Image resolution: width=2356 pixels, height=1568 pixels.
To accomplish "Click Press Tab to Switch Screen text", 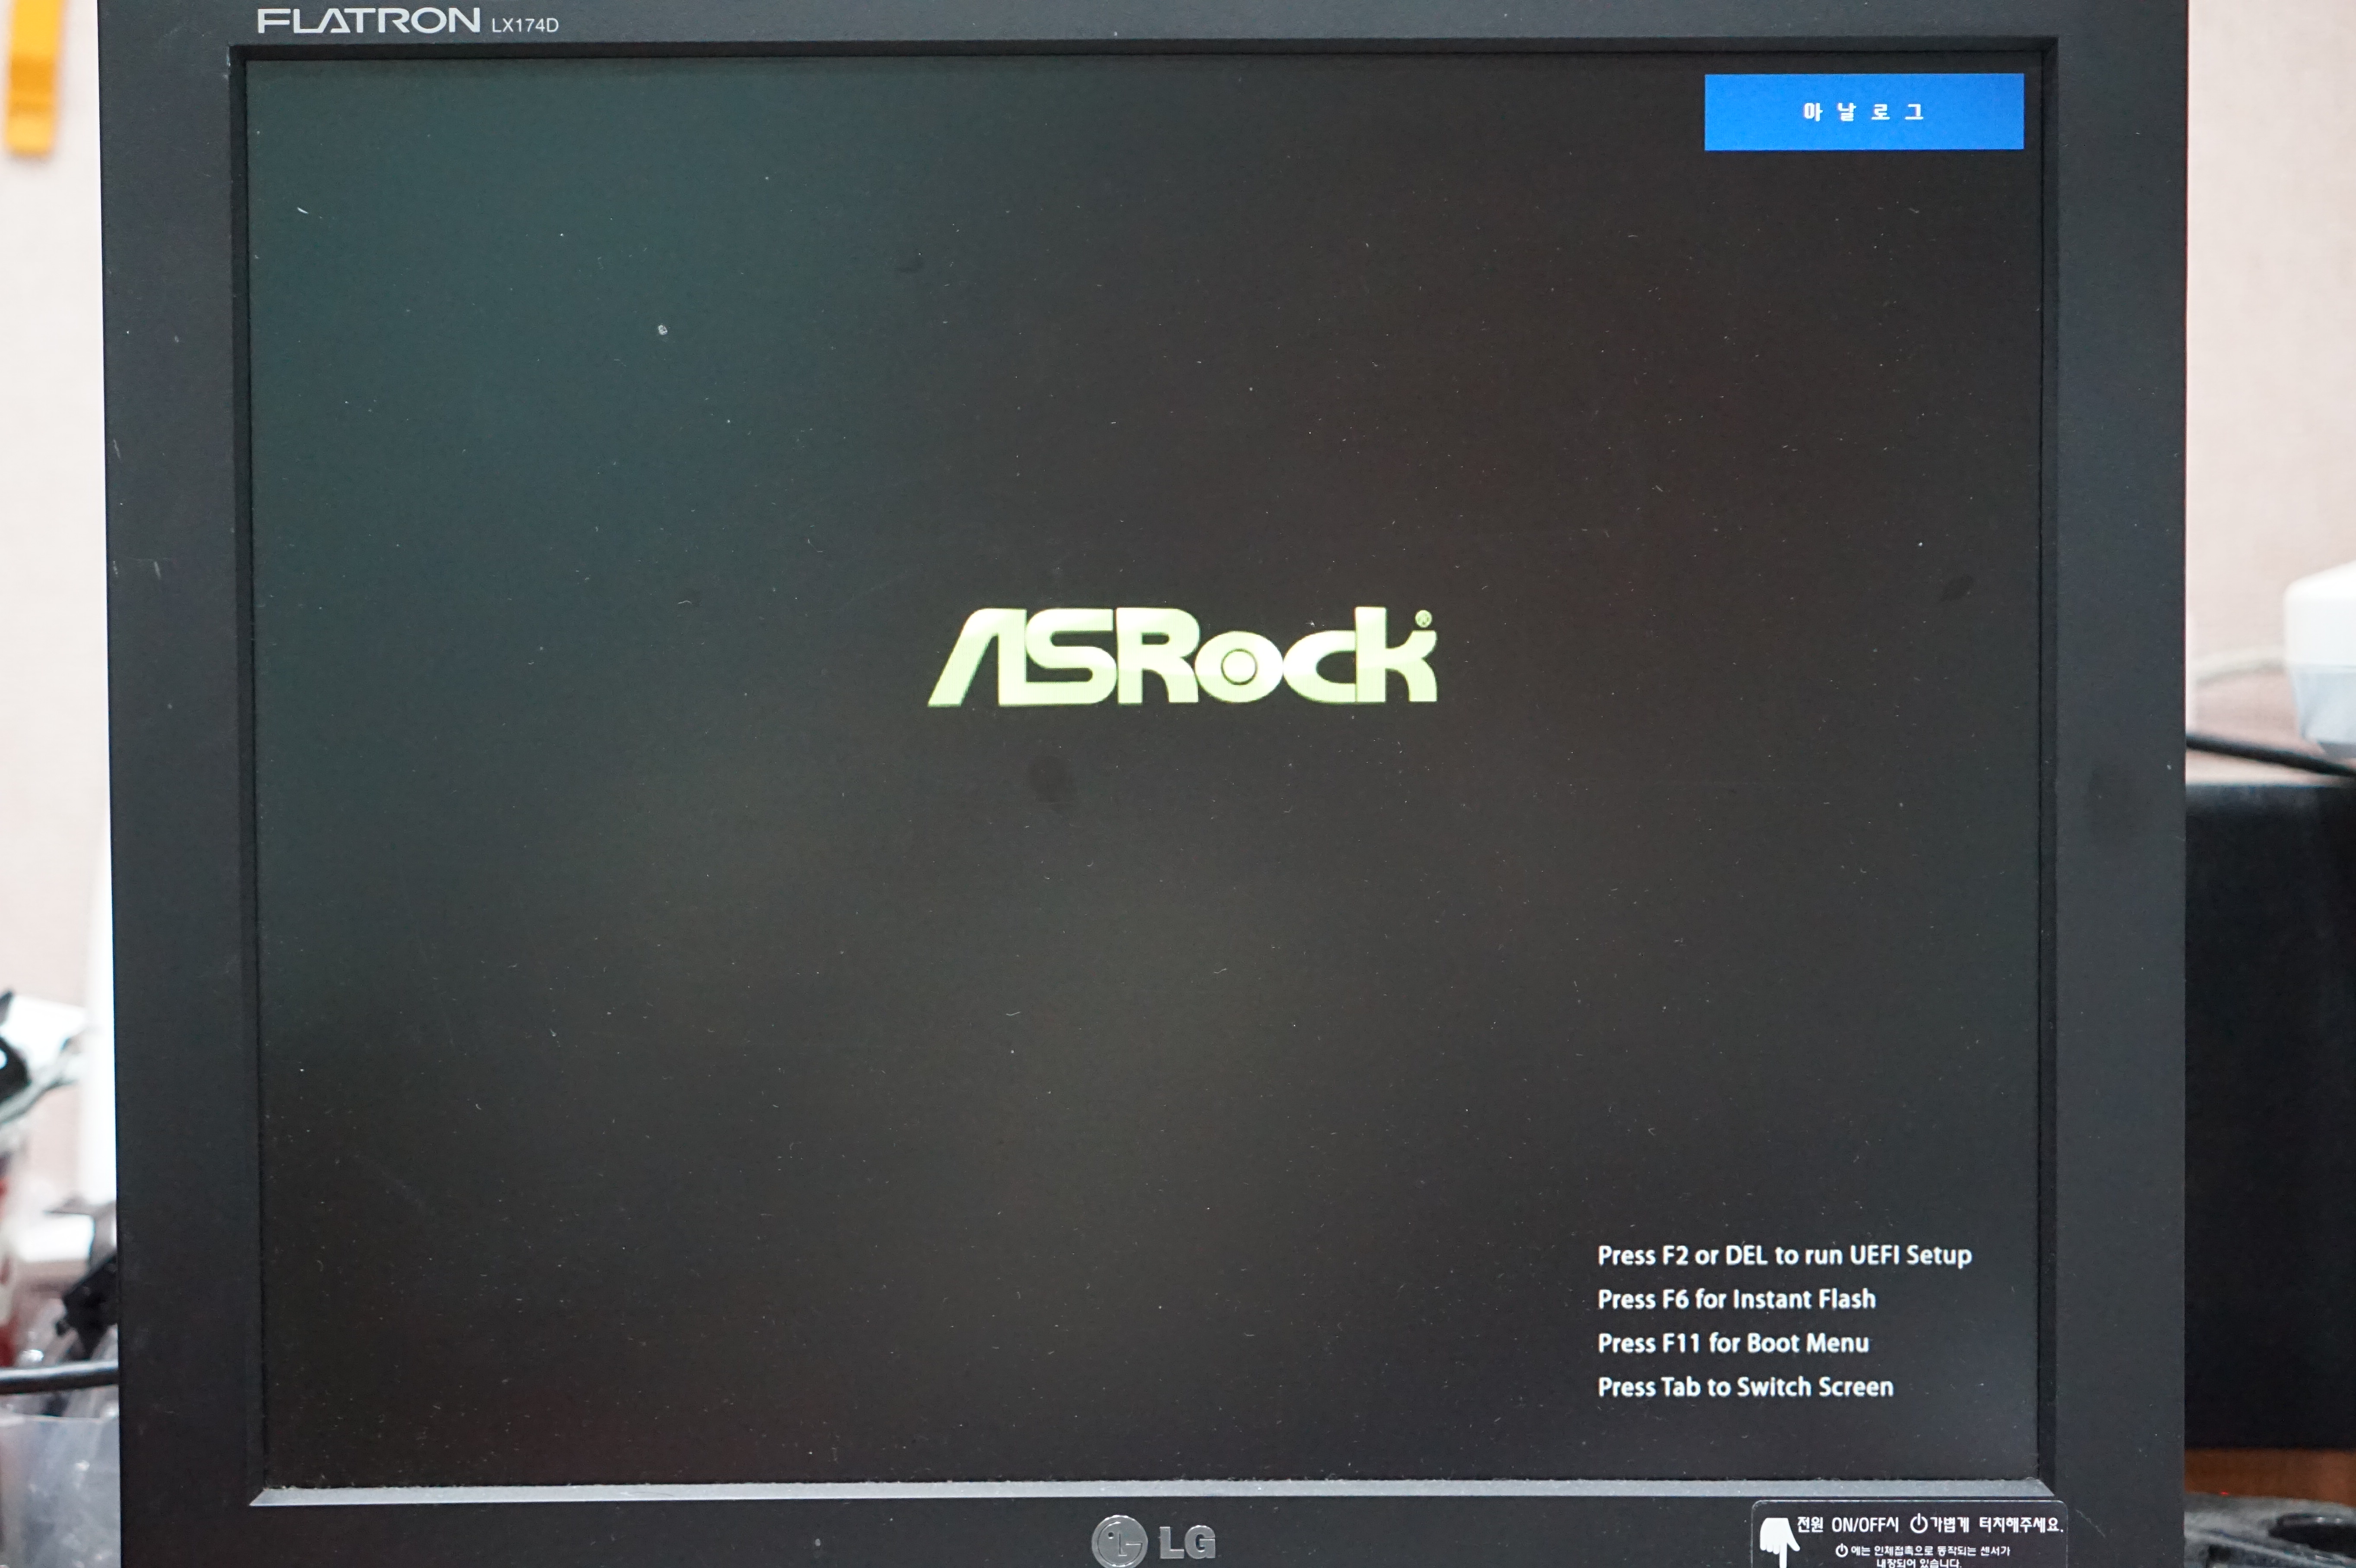I will coord(1745,1387).
